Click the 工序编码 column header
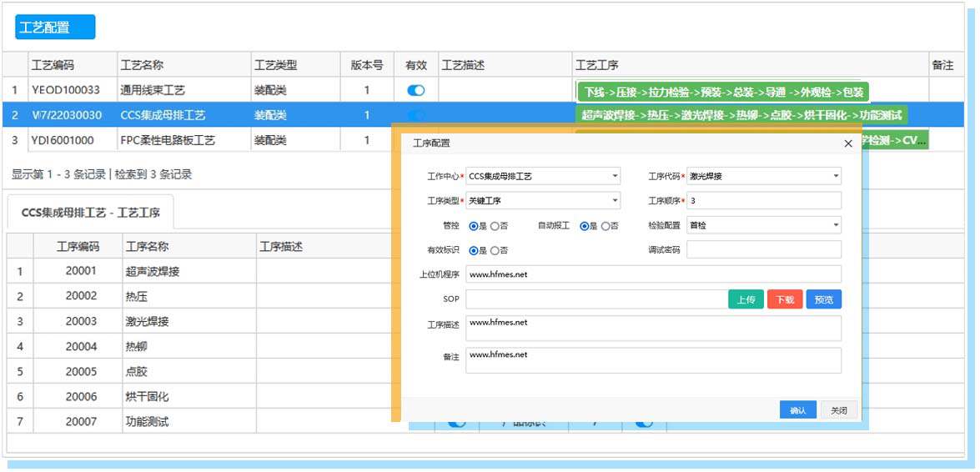 (x=78, y=246)
